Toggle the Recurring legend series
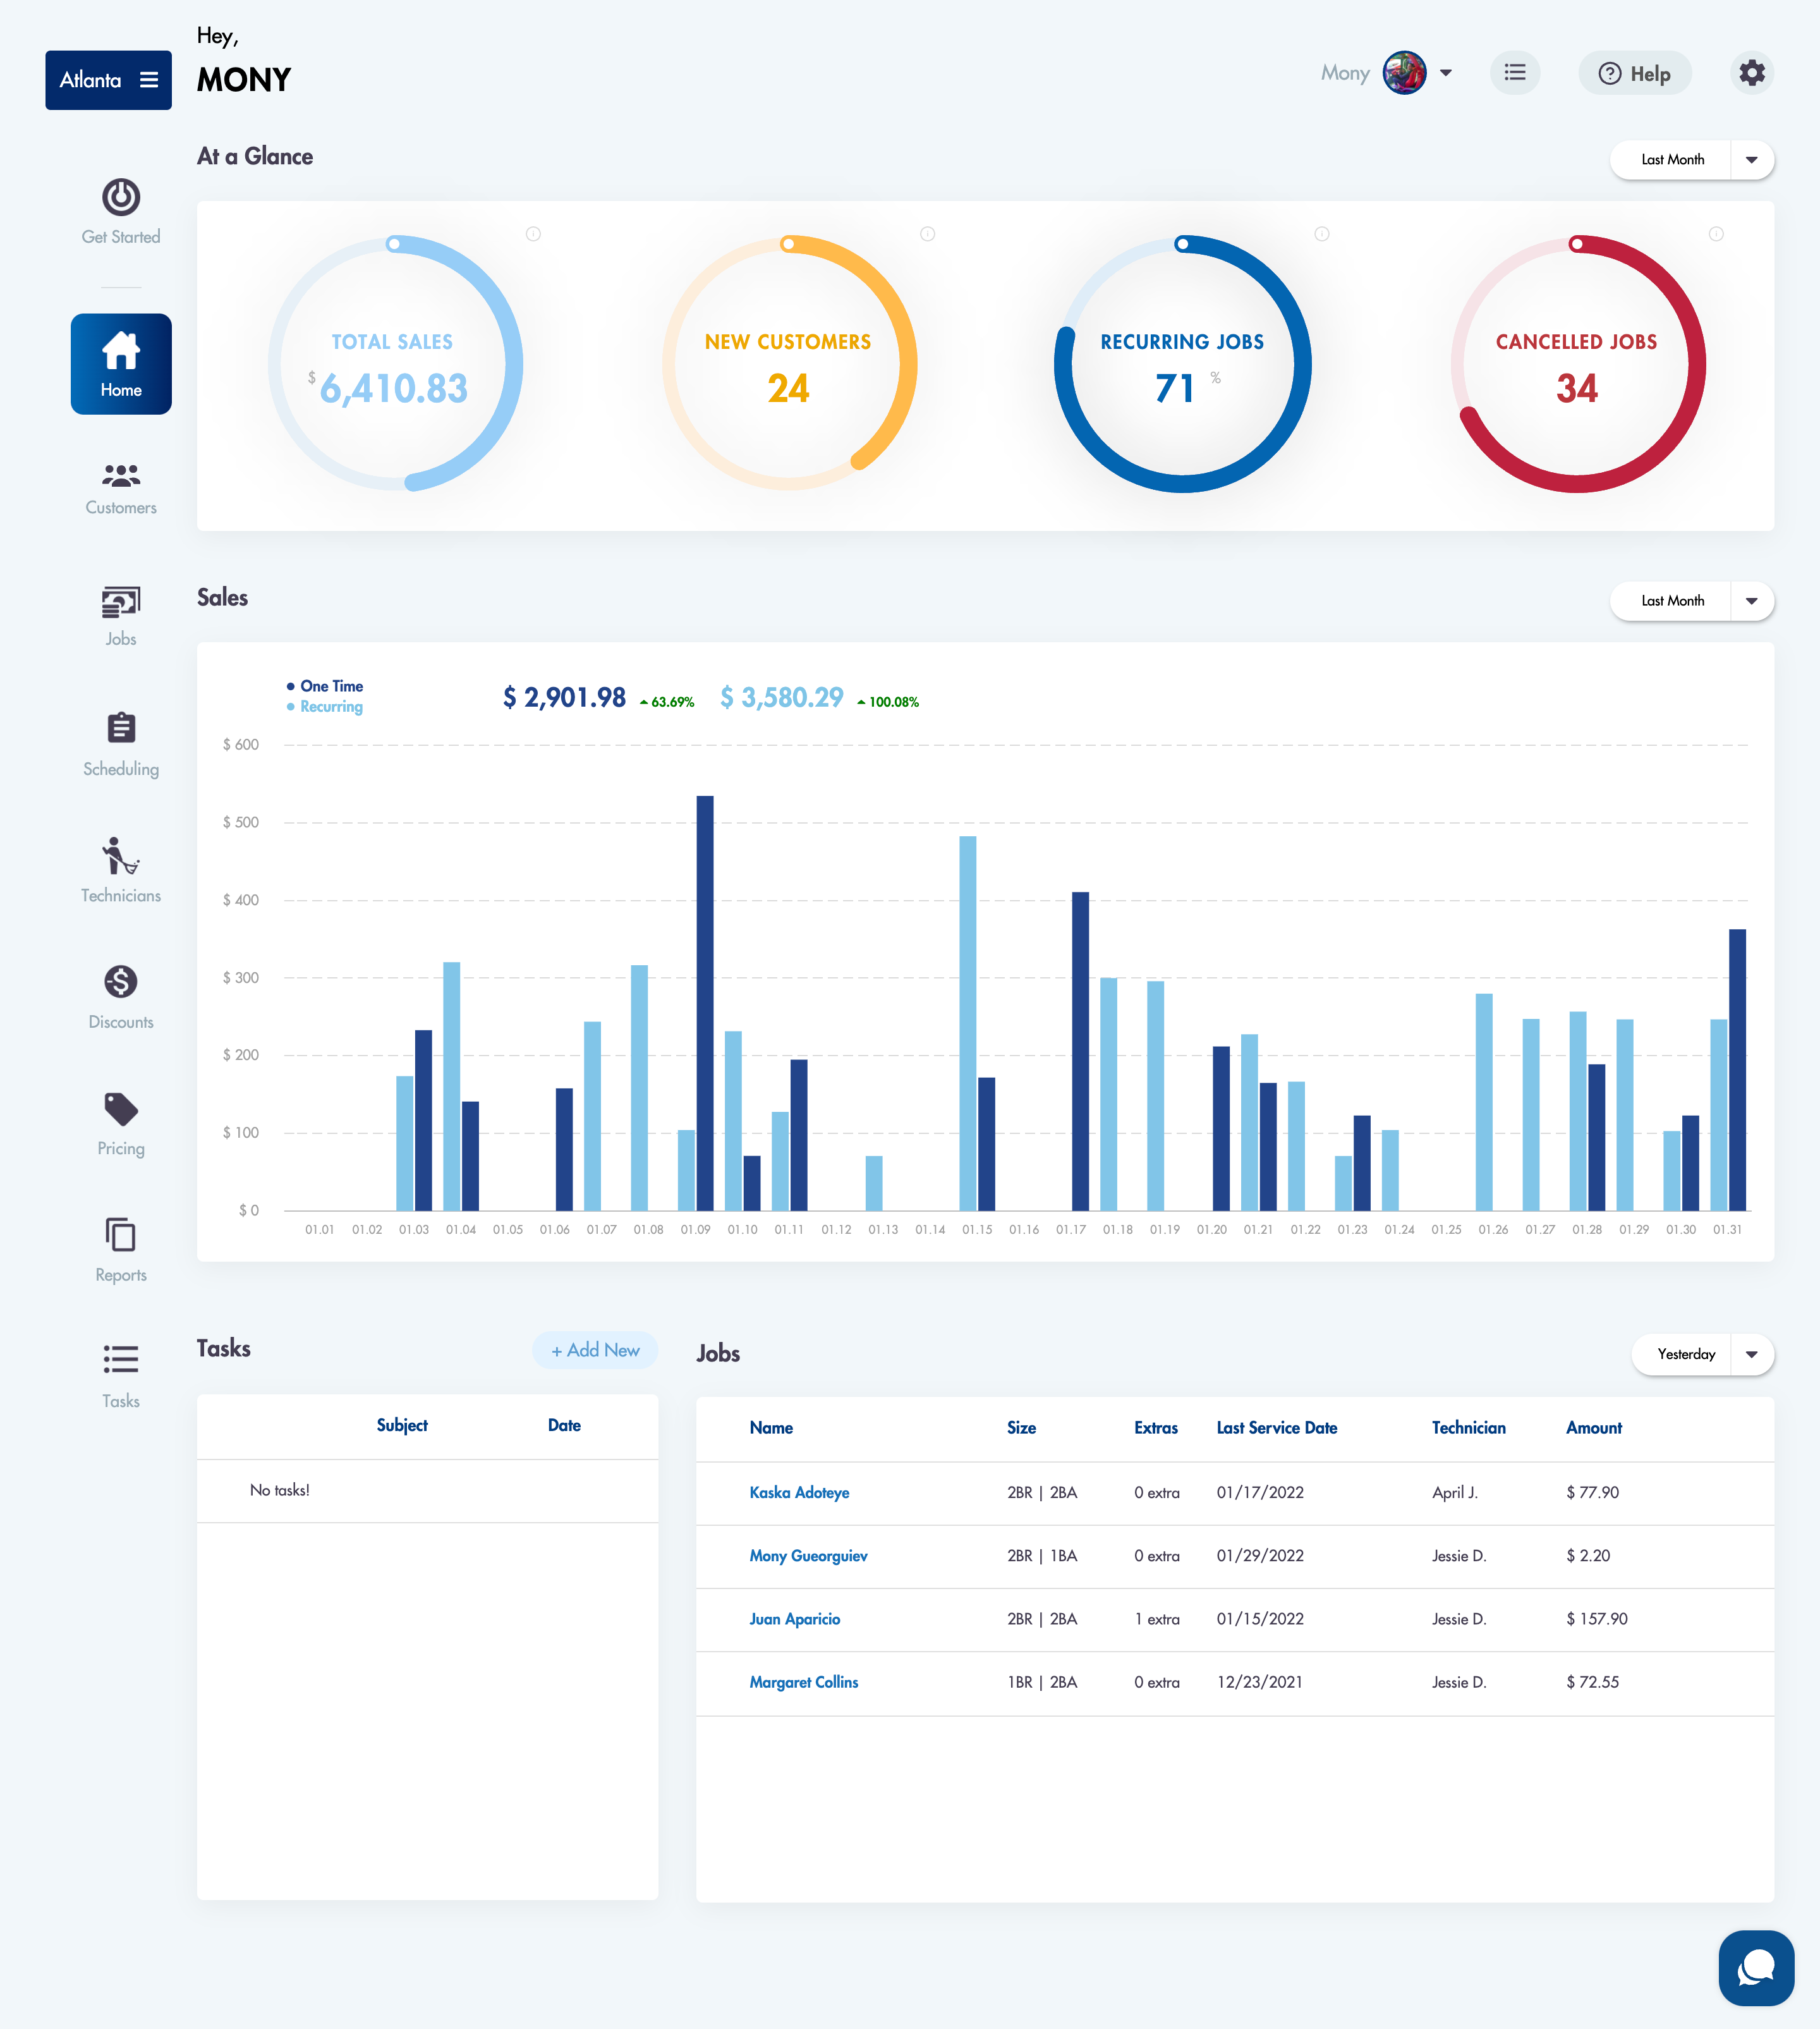This screenshot has height=2029, width=1820. tap(331, 707)
